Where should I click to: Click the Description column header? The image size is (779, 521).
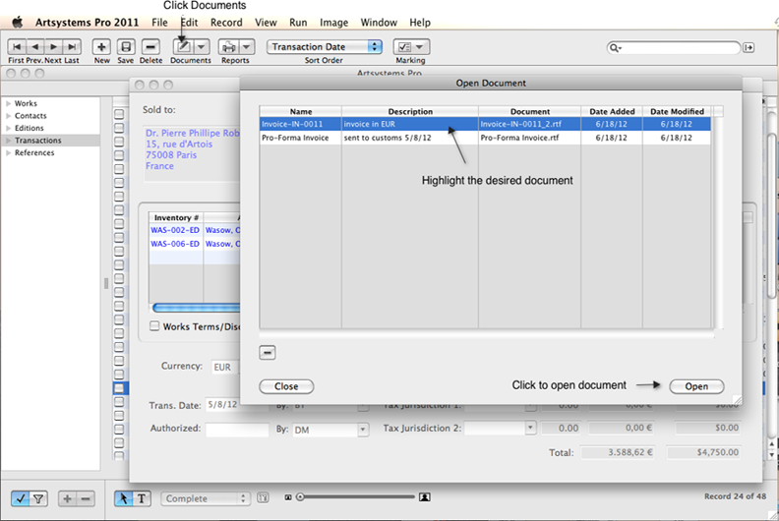pos(410,111)
